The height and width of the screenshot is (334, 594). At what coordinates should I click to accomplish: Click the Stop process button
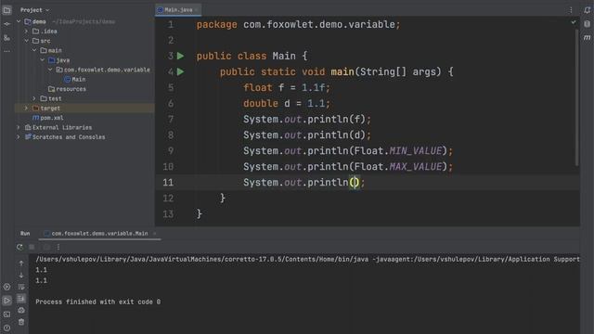click(32, 247)
